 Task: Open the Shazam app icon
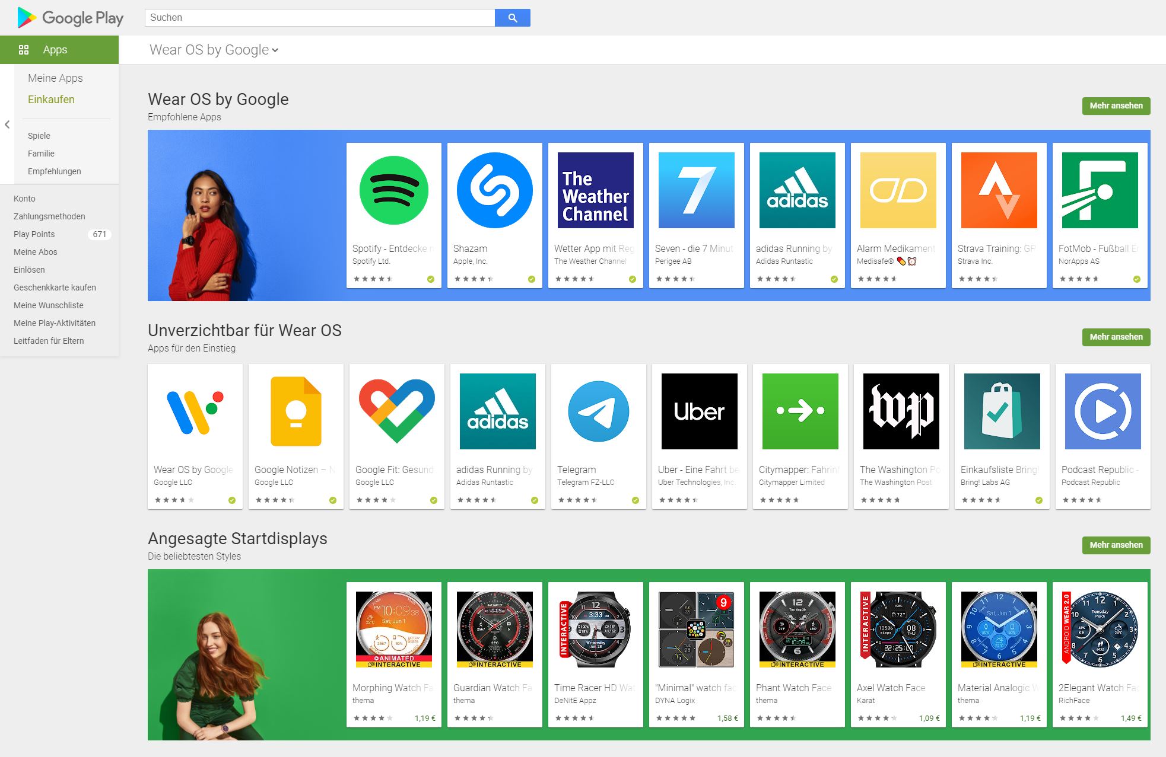pos(495,190)
